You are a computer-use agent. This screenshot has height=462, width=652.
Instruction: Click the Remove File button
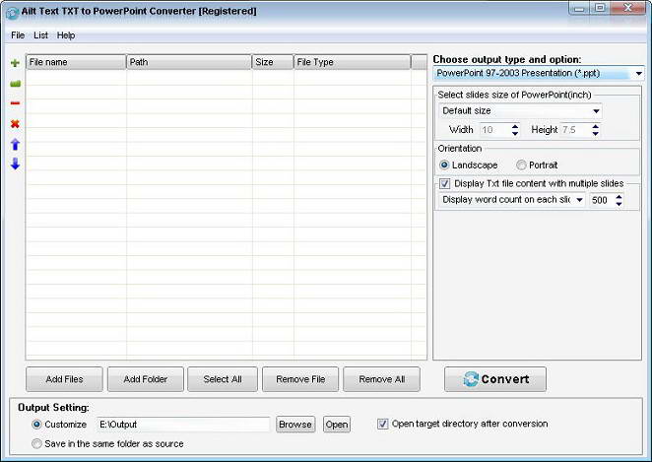click(x=300, y=379)
